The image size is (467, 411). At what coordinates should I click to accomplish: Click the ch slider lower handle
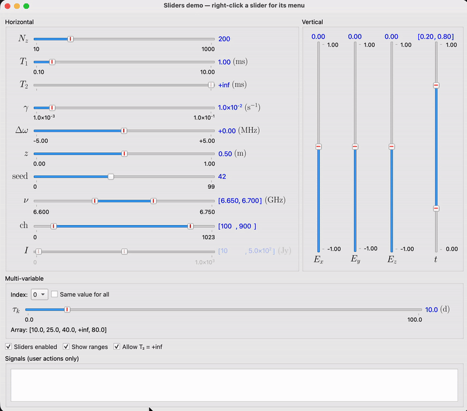point(54,226)
